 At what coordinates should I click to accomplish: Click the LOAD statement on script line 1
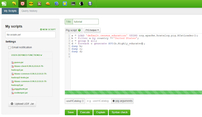(135, 35)
